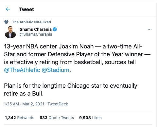The width and height of the screenshot is (157, 127).
Task: Click "The Athletic NBA liked" text
Action: coord(31,22)
